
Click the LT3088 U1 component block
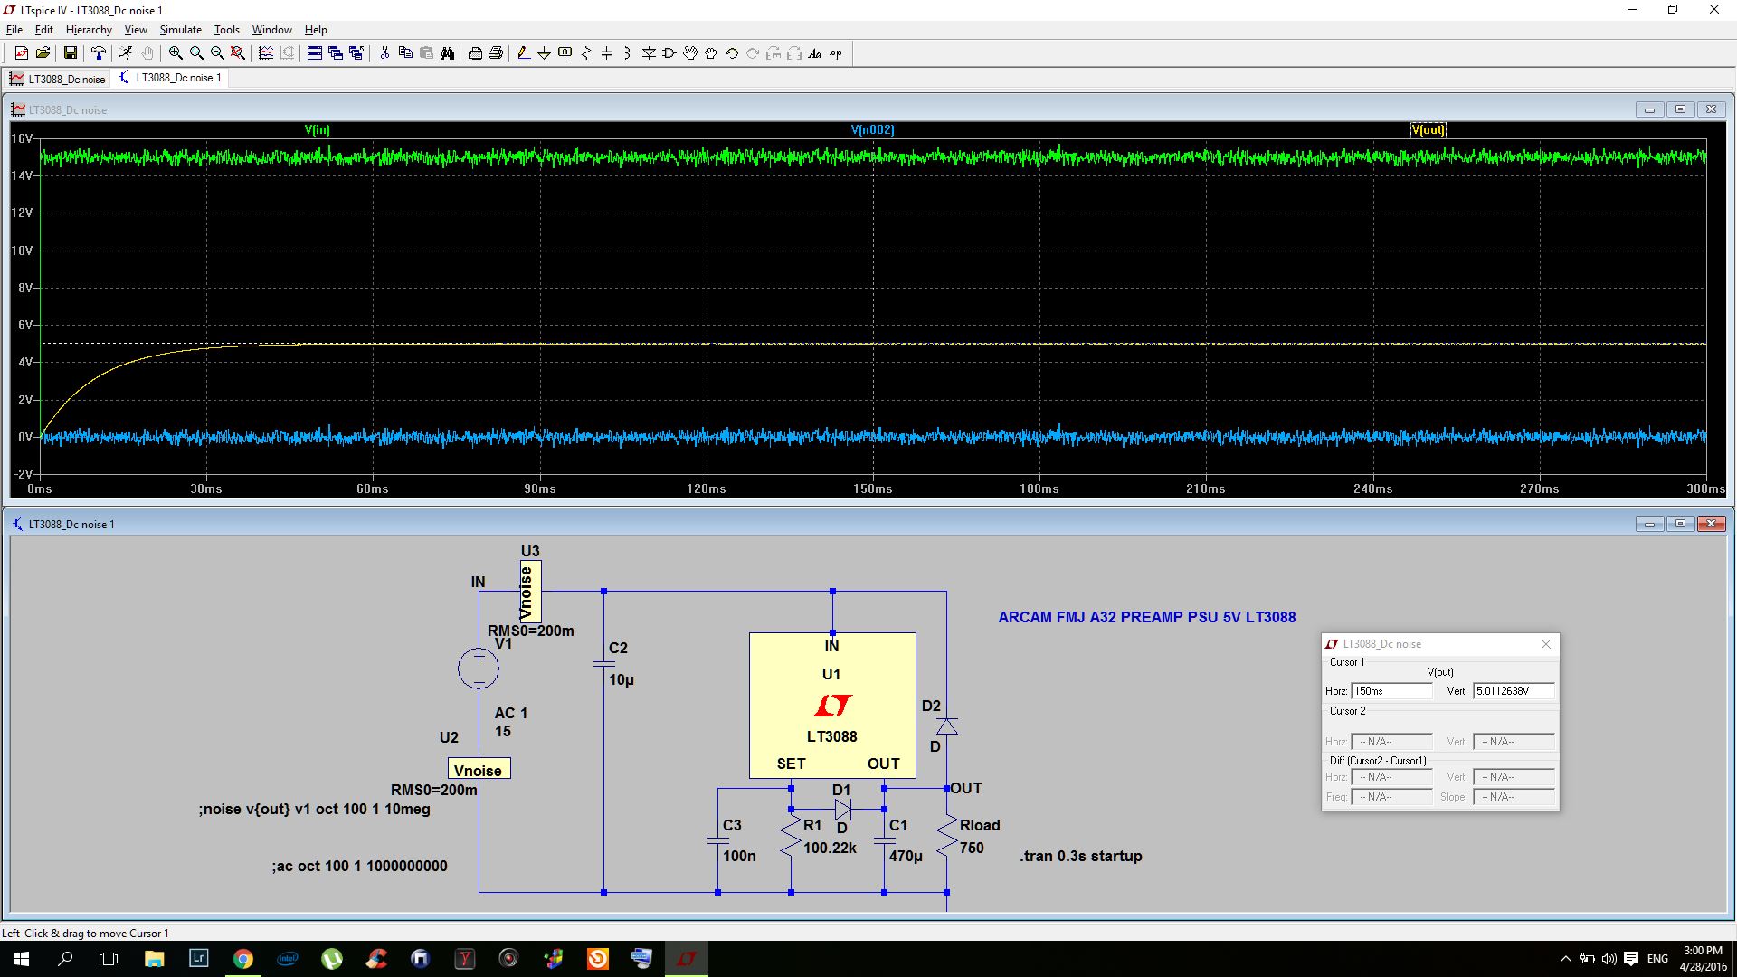coord(832,706)
